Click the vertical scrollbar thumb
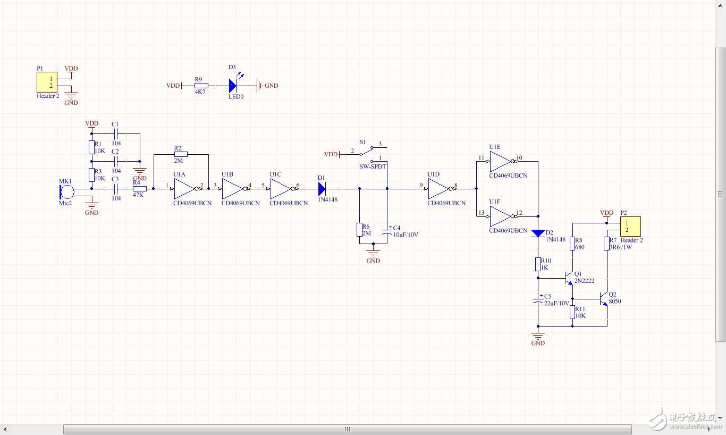Image resolution: width=726 pixels, height=435 pixels. [720, 194]
